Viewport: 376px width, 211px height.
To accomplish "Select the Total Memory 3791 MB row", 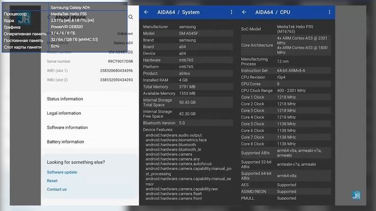I will 188,87.
